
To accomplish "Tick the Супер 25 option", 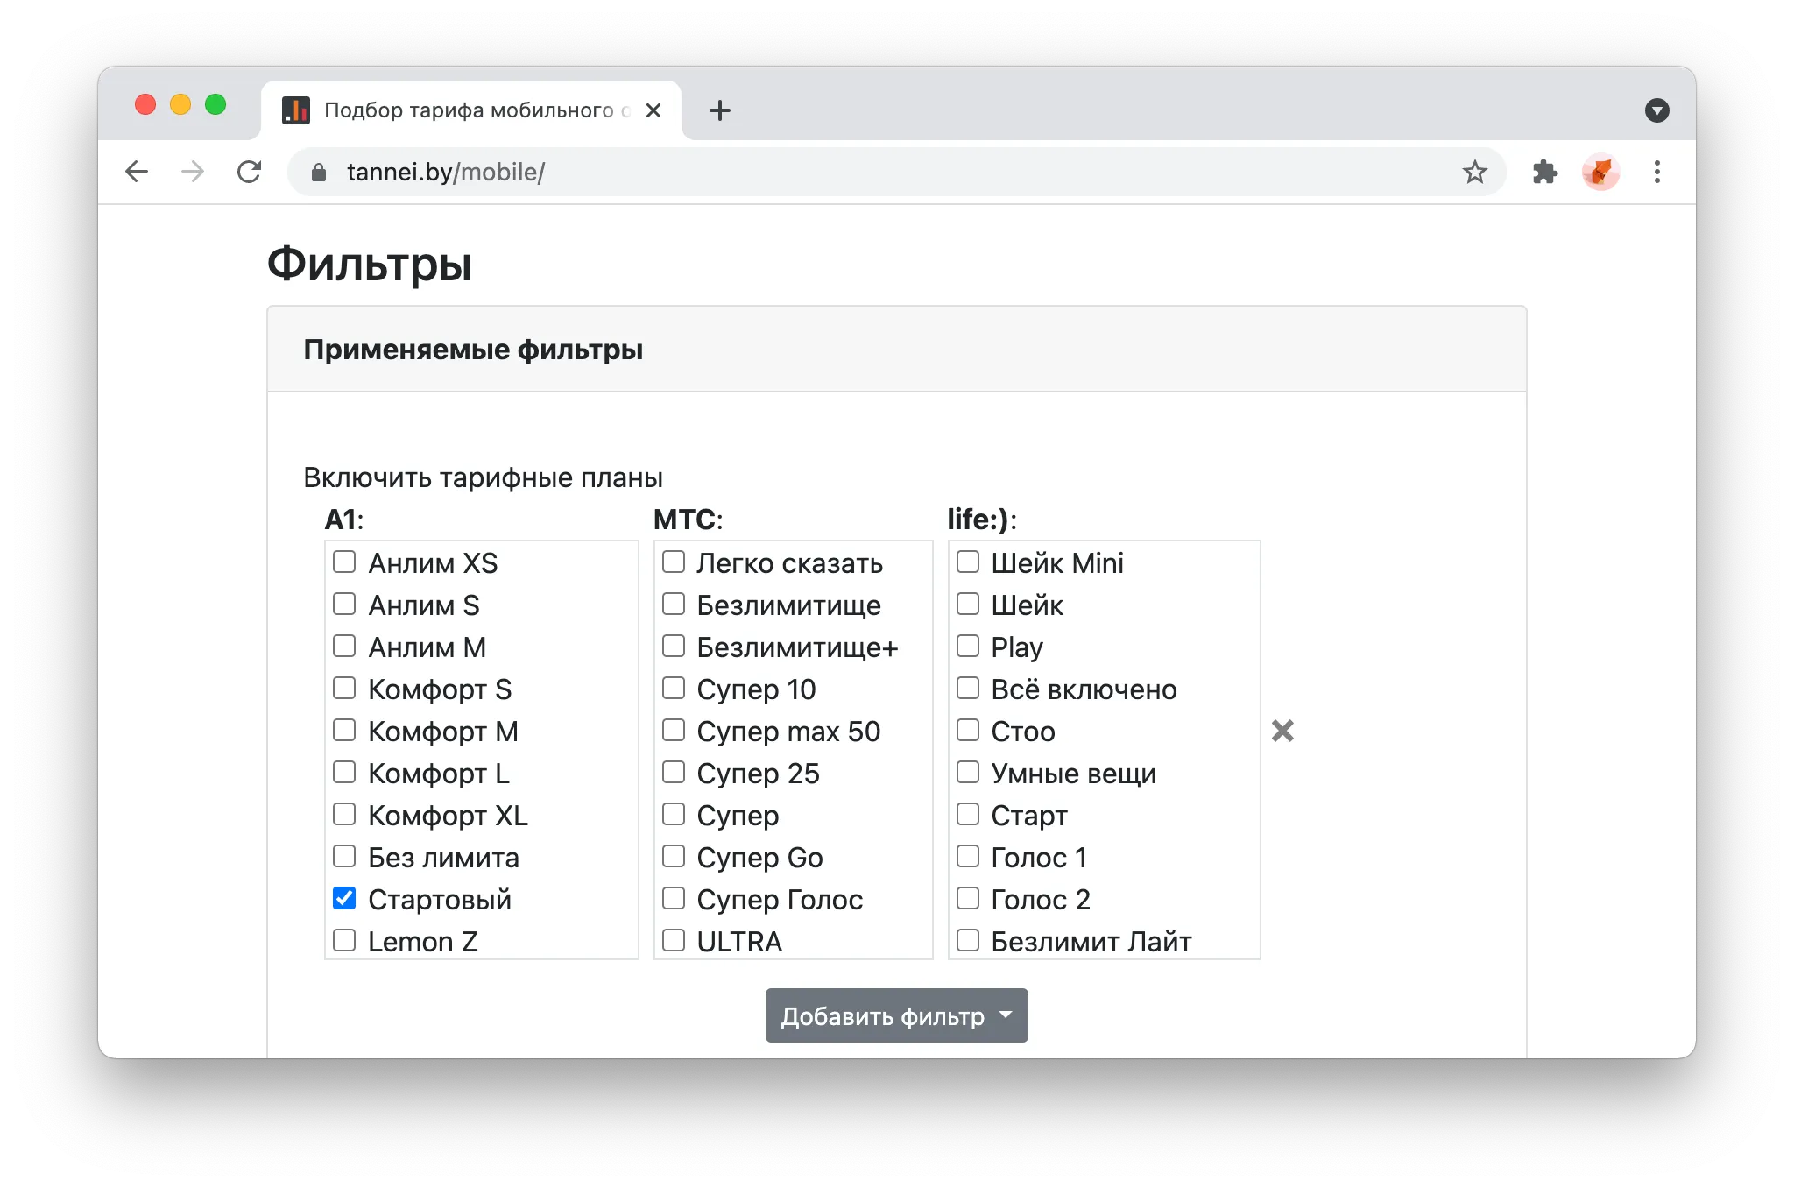I will coord(674,772).
